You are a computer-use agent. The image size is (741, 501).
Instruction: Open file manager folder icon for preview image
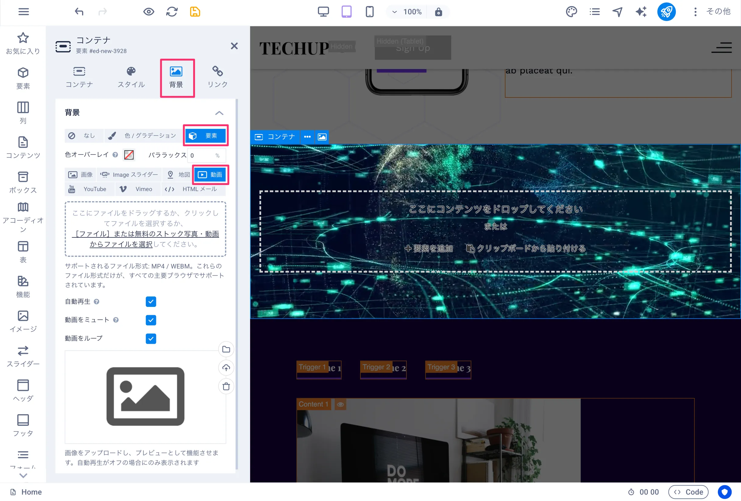tap(226, 349)
